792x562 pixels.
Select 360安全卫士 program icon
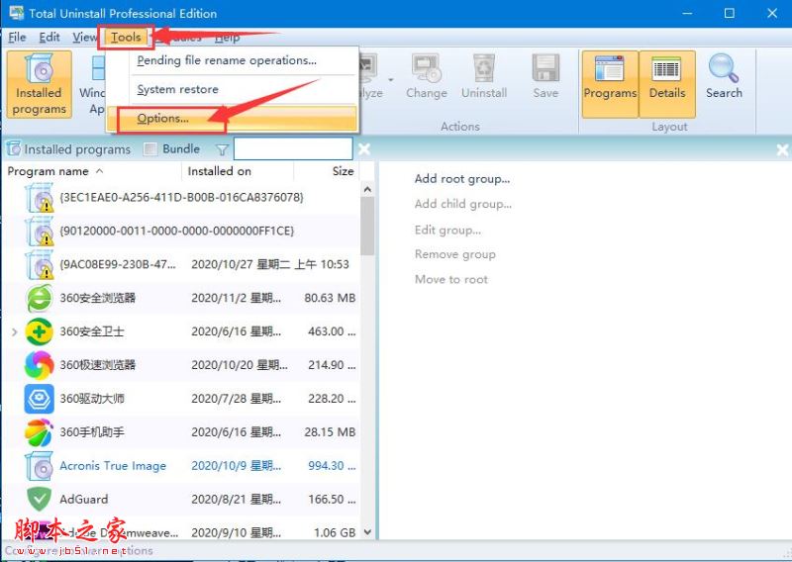coord(39,331)
